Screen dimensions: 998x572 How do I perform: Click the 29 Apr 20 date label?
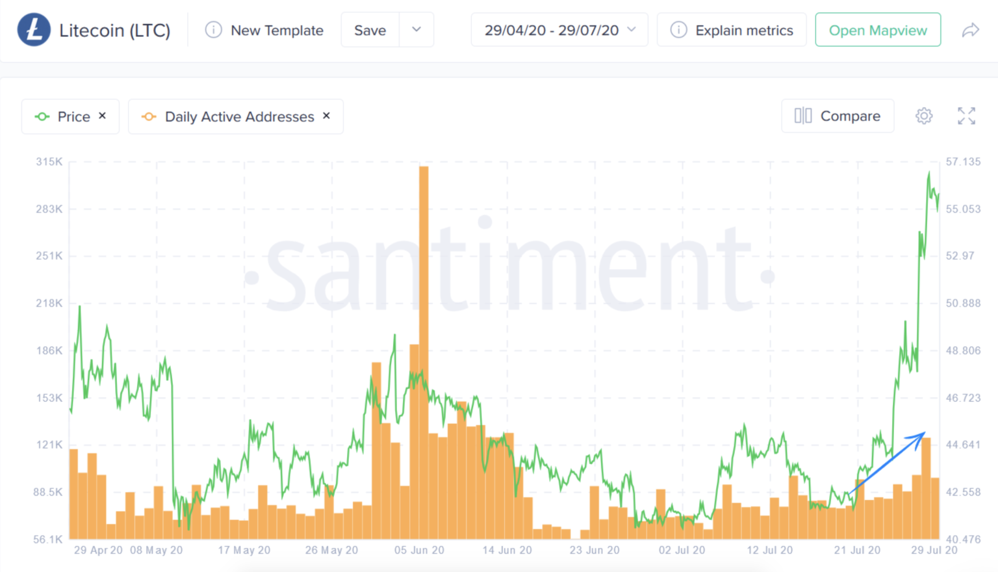(98, 550)
